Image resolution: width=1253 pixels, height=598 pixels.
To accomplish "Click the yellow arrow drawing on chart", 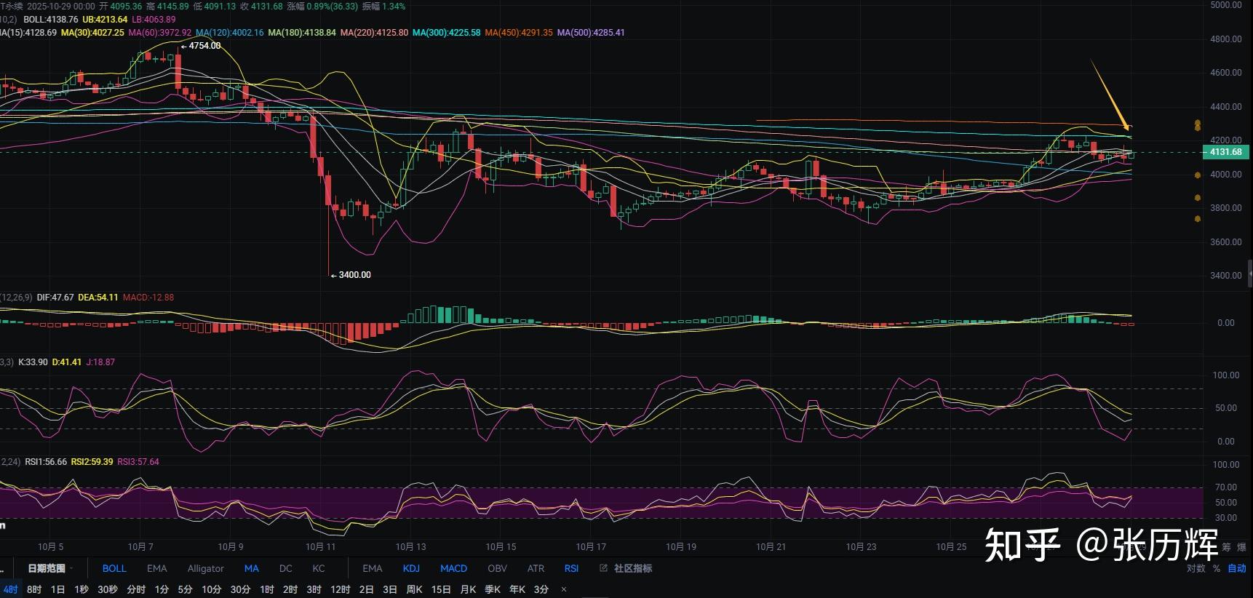I will pyautogui.click(x=1109, y=93).
